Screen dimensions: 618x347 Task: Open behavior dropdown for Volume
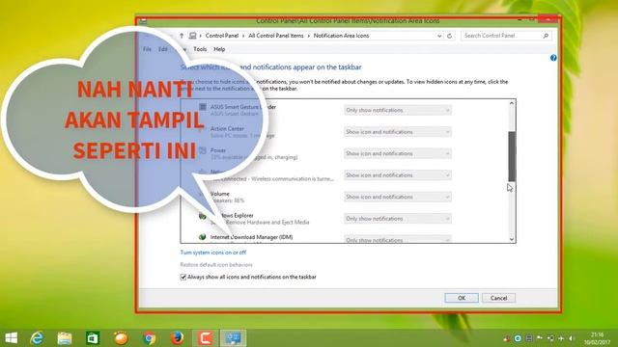[397, 197]
